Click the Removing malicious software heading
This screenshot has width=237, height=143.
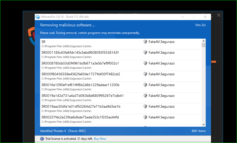[67, 25]
